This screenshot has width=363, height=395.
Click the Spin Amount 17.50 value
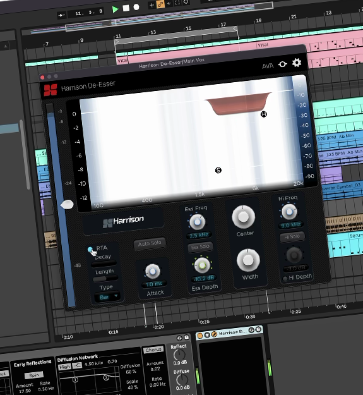coord(25,391)
